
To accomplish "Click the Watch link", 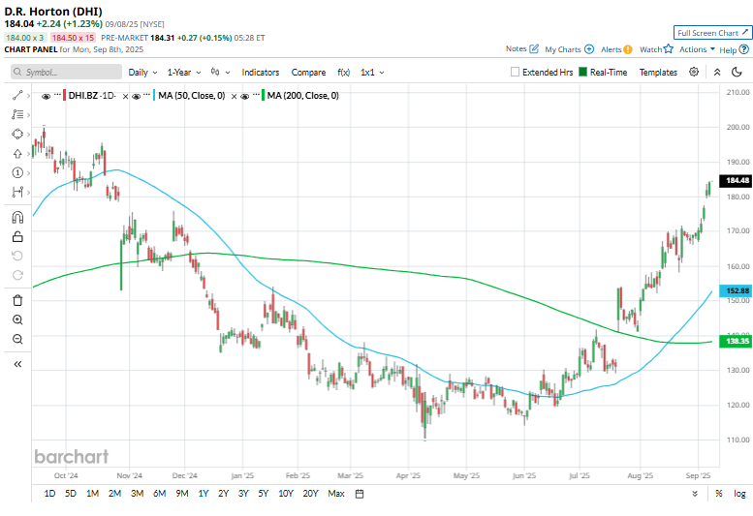I will [650, 49].
